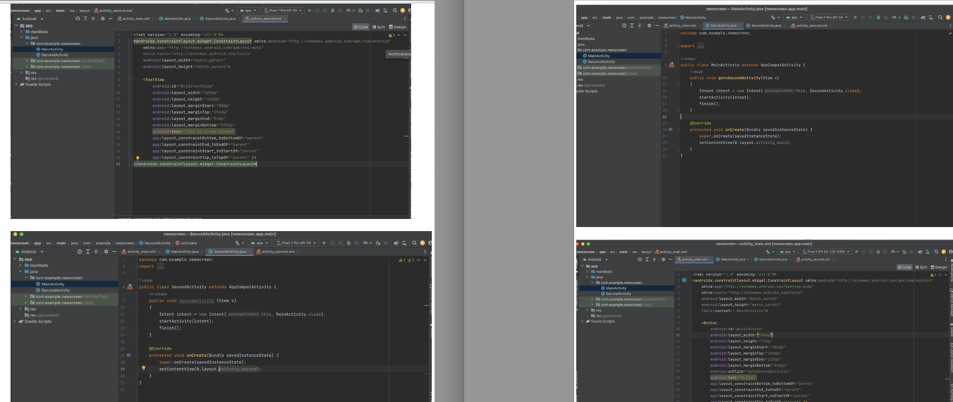
Task: Click Stop square icon in SecondActivity.java window
Action: coord(386,243)
